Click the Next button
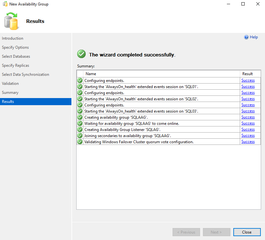The height and width of the screenshot is (240, 265). point(217,232)
